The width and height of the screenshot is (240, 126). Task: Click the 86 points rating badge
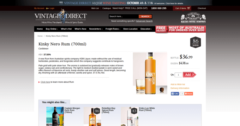click(195, 42)
